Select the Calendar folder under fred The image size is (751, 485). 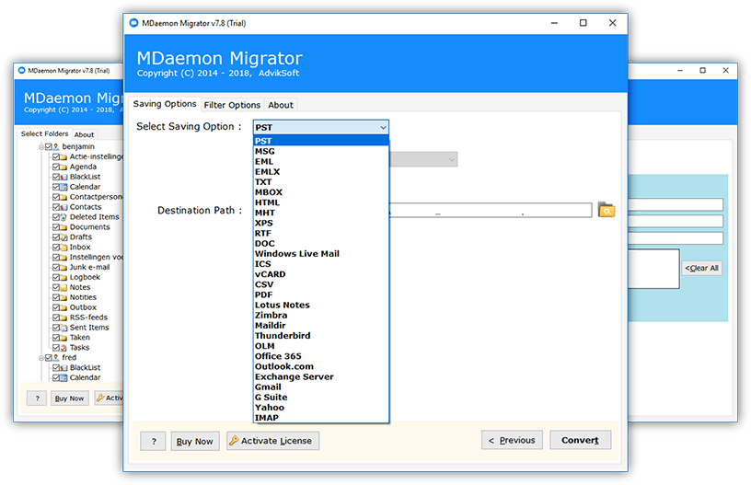pyautogui.click(x=86, y=377)
